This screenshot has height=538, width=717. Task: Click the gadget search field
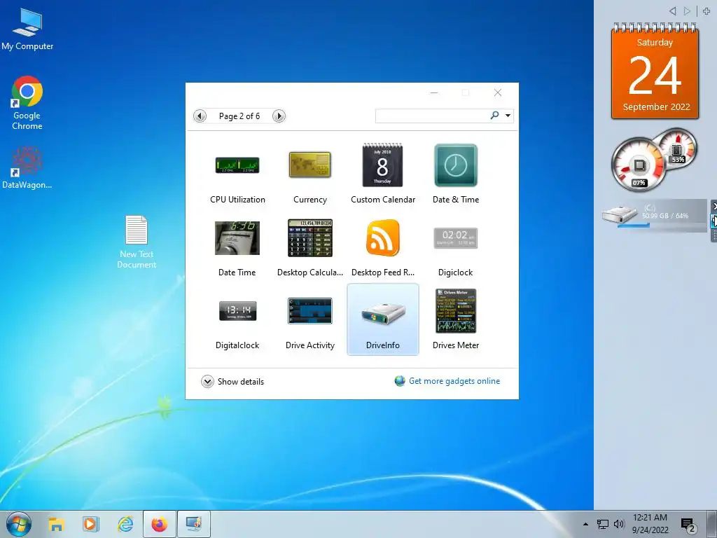tap(431, 116)
